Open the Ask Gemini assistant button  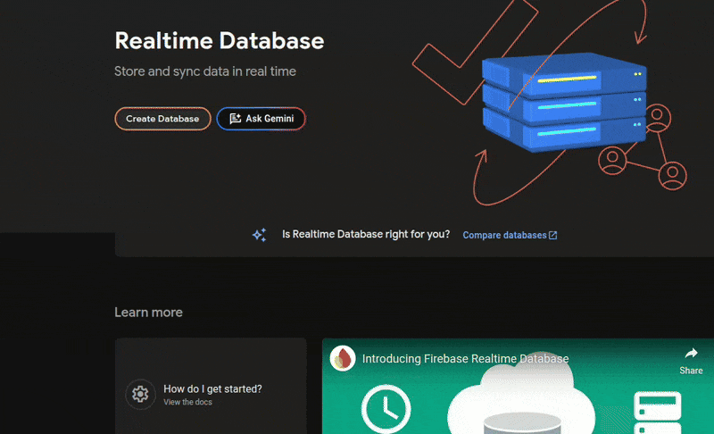point(261,119)
